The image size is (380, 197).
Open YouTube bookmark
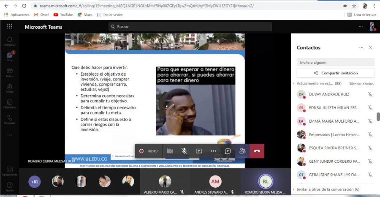63,14
